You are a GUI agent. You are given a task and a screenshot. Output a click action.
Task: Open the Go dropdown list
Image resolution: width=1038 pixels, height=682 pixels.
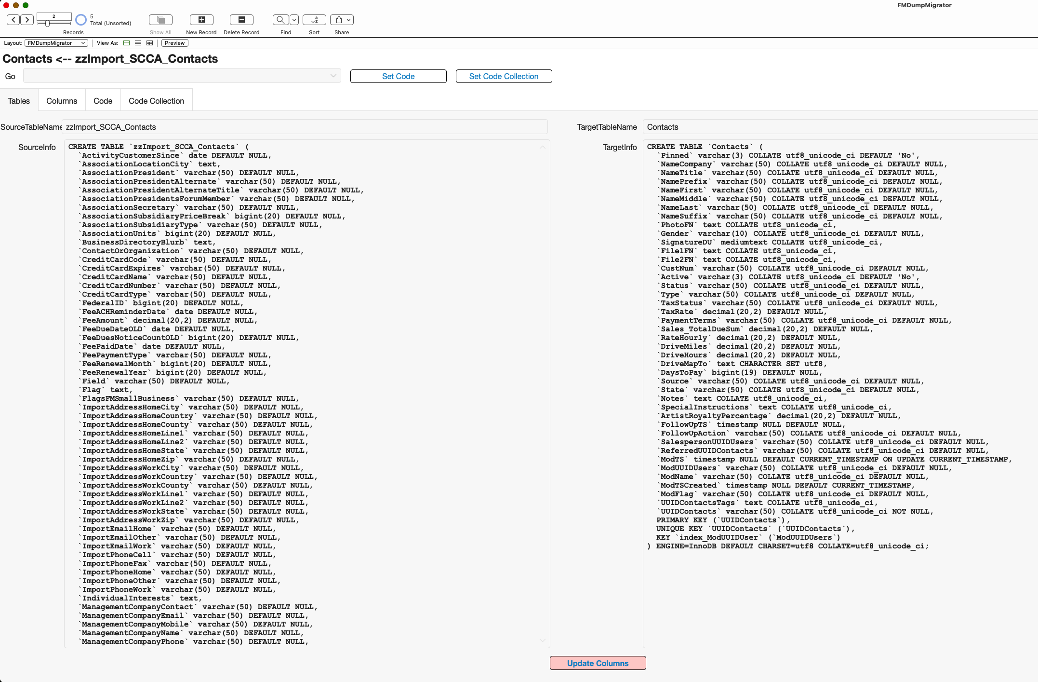[182, 76]
